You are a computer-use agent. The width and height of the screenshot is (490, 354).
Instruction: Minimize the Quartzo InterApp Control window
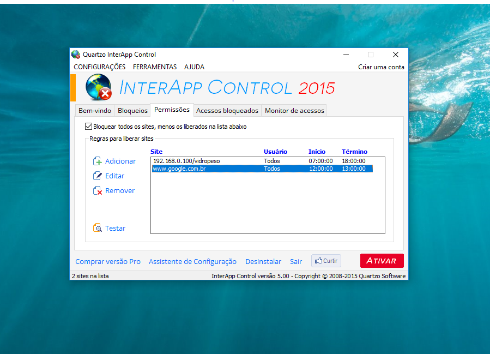346,55
